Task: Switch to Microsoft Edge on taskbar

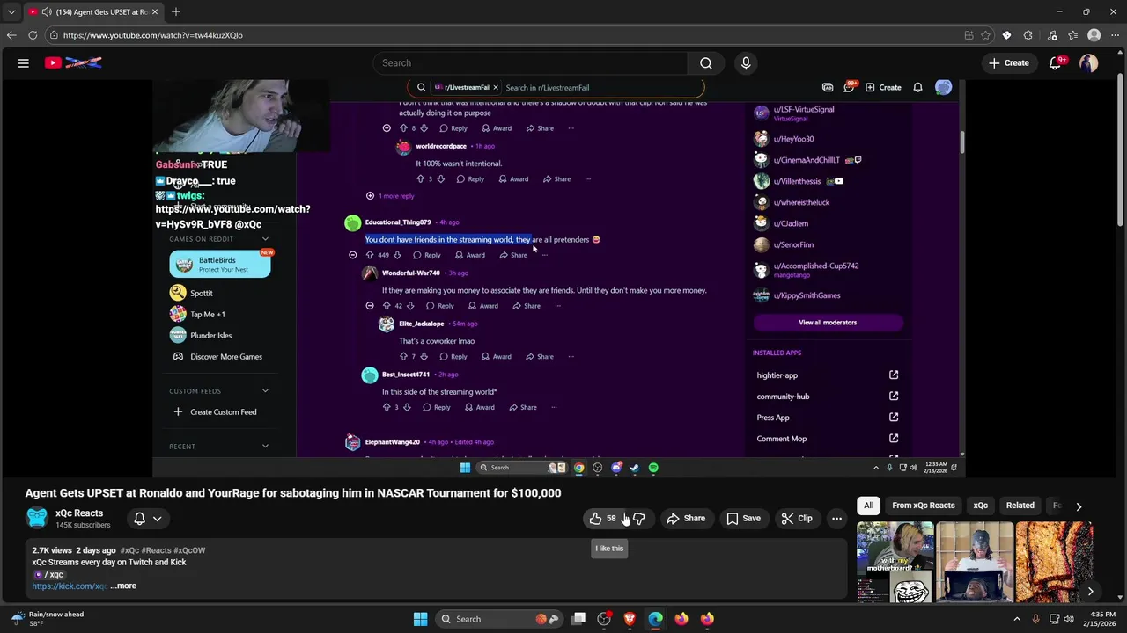Action: pyautogui.click(x=655, y=619)
